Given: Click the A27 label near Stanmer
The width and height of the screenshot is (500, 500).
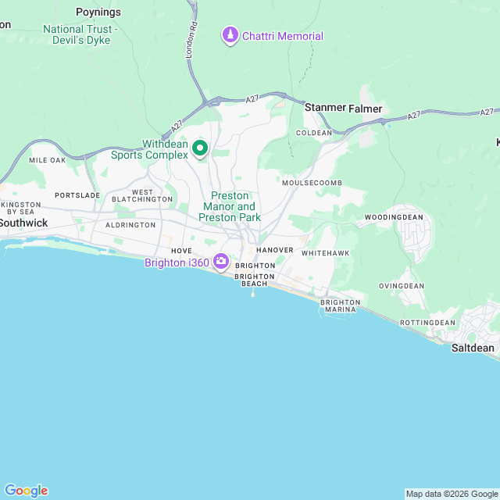Looking at the screenshot, I should click(x=252, y=99).
